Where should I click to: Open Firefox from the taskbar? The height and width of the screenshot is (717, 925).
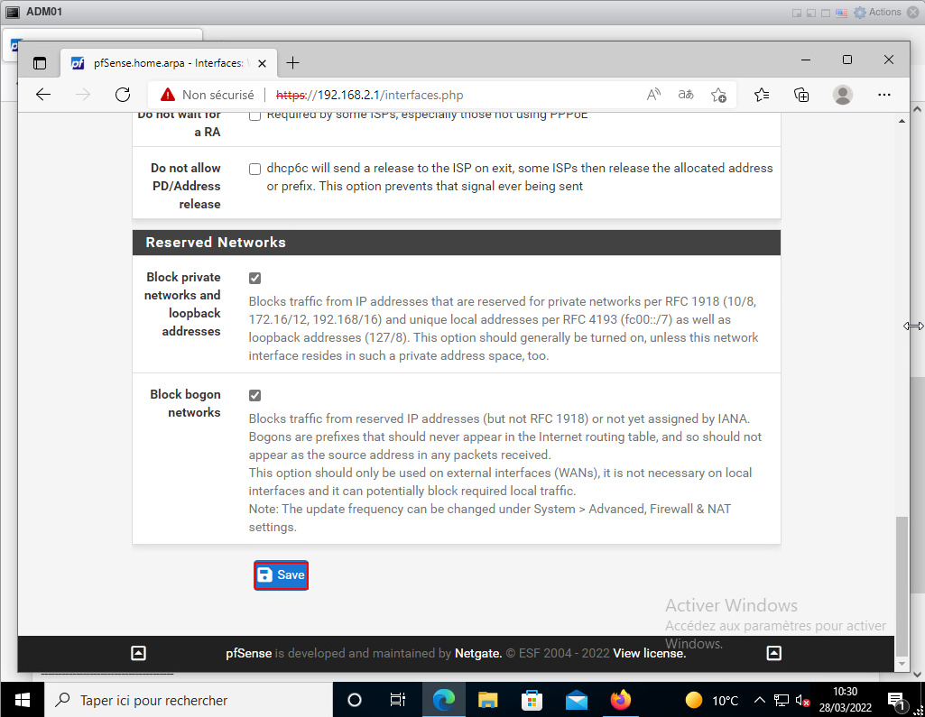click(620, 700)
